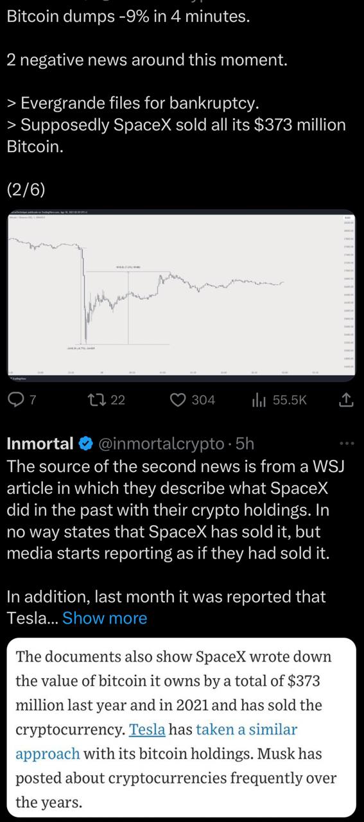This screenshot has height=822, width=364.
Task: Expand the tweet with Show more
Action: (105, 618)
